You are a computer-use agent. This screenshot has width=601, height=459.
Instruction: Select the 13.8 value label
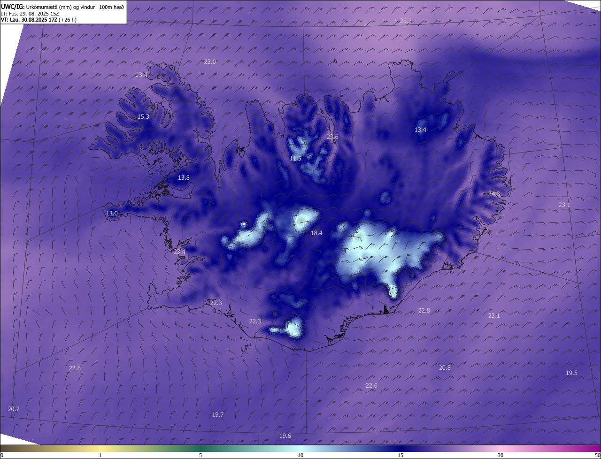tap(184, 177)
